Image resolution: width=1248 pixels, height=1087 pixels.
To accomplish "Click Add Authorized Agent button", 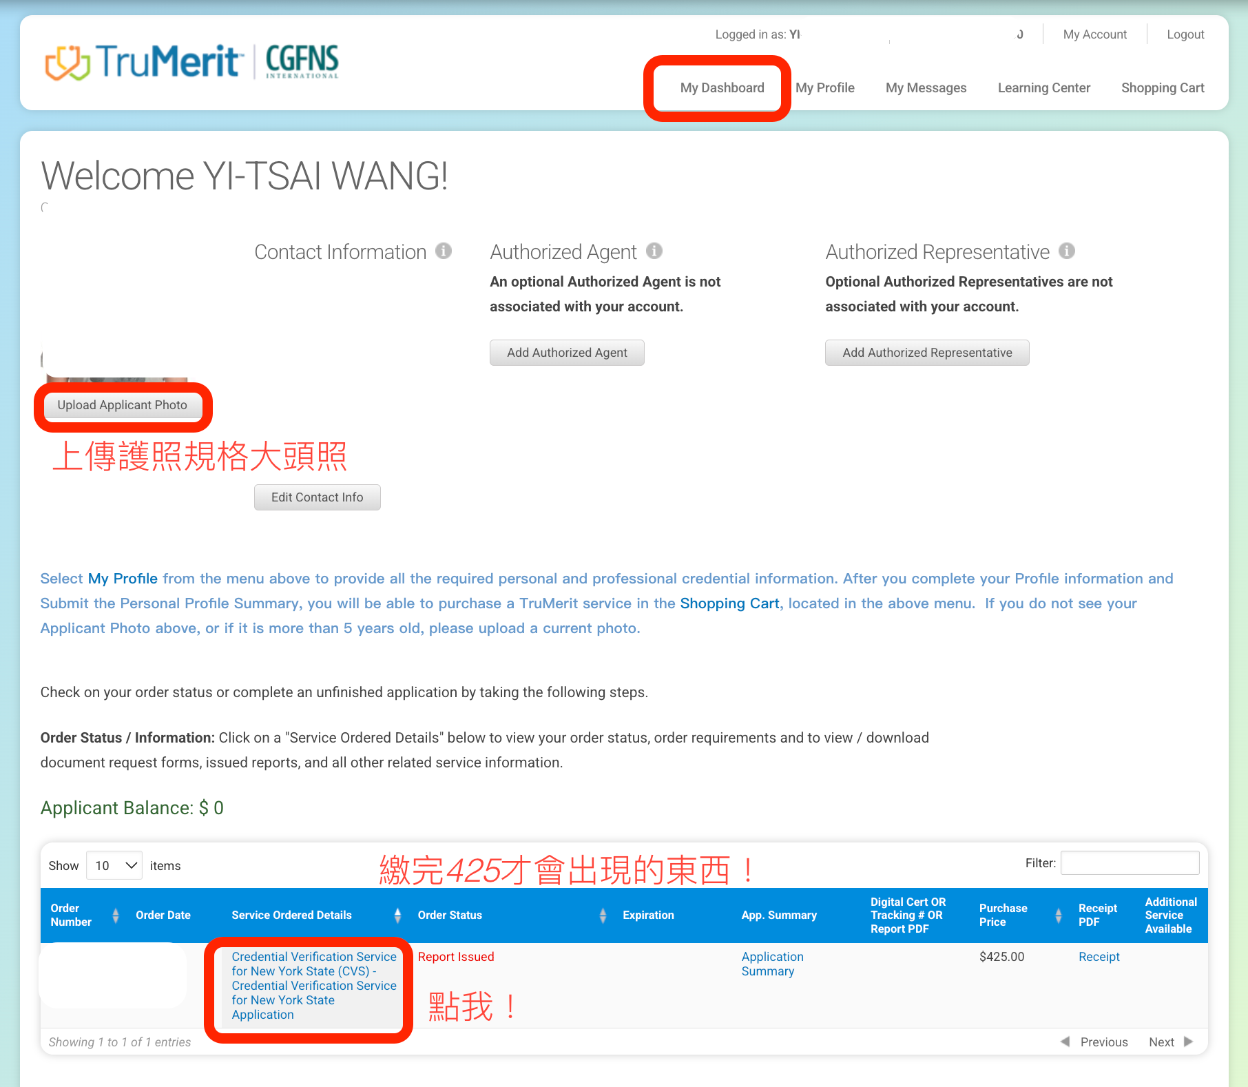I will pyautogui.click(x=567, y=353).
